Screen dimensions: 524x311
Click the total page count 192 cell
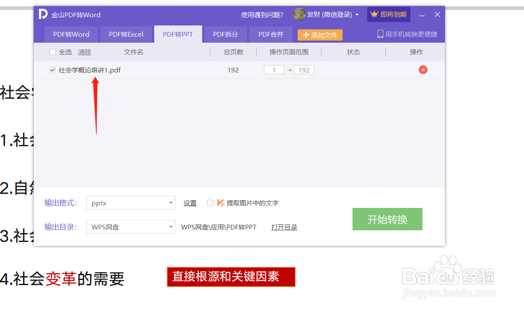pyautogui.click(x=233, y=70)
